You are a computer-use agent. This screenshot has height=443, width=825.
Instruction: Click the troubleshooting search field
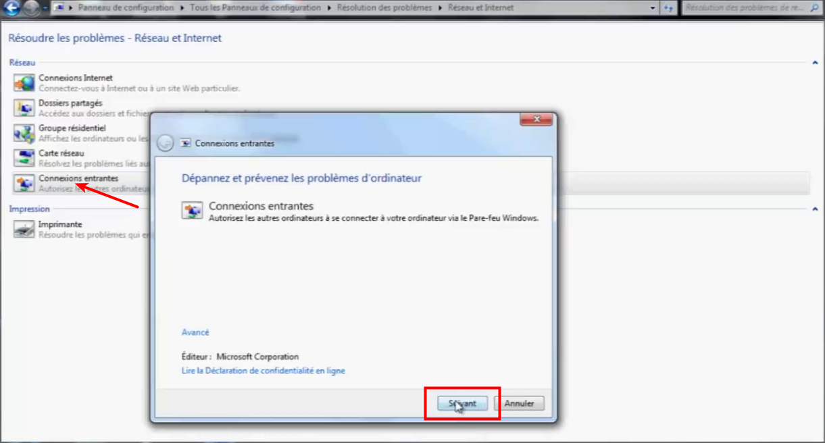click(747, 8)
